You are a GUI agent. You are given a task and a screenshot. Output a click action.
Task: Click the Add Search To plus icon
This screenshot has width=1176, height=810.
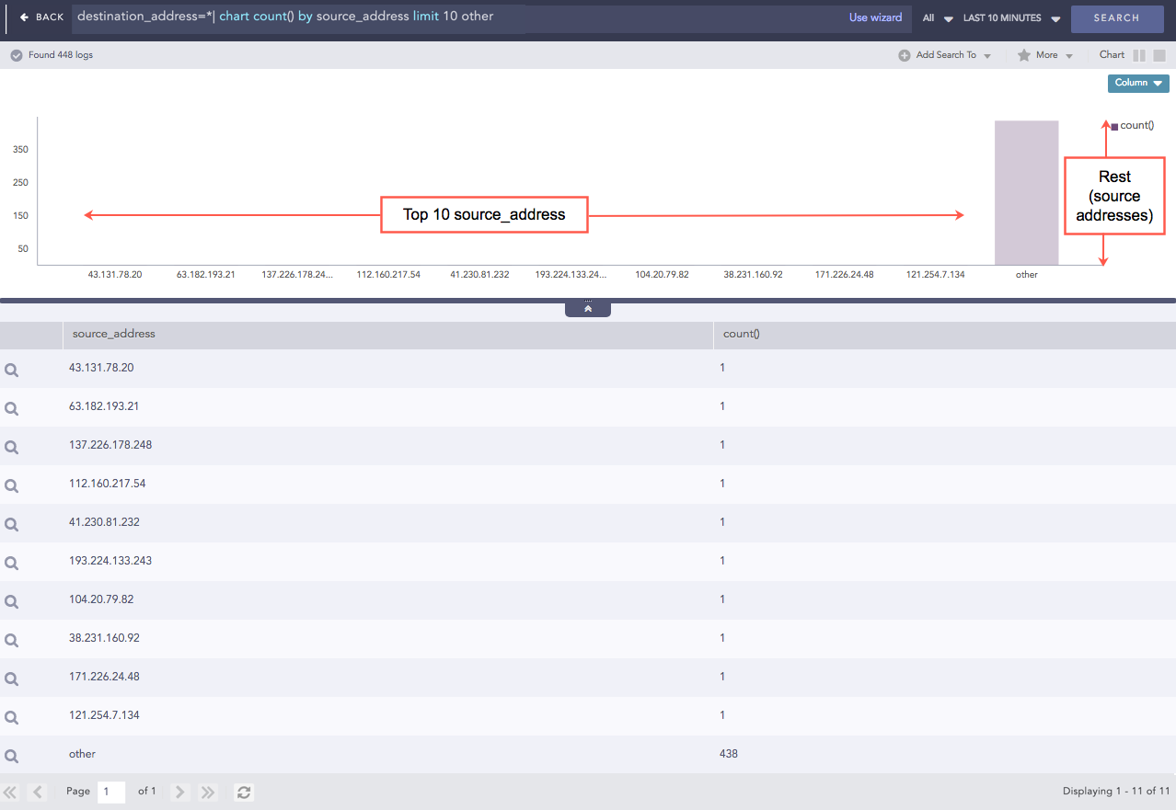pos(905,55)
